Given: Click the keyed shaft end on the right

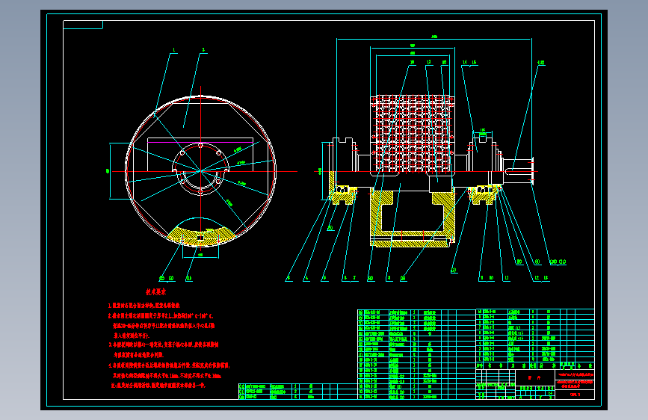Looking at the screenshot, I should [x=519, y=170].
